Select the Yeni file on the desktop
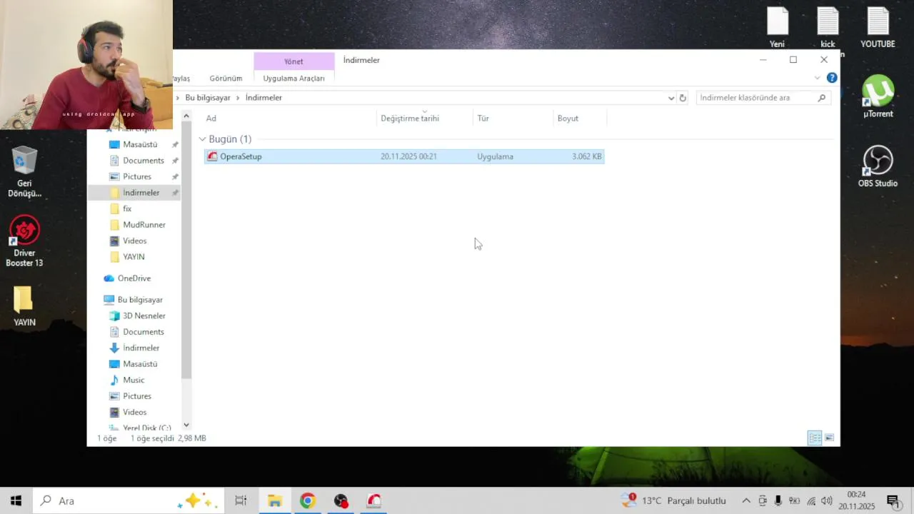The width and height of the screenshot is (914, 514). point(777,27)
